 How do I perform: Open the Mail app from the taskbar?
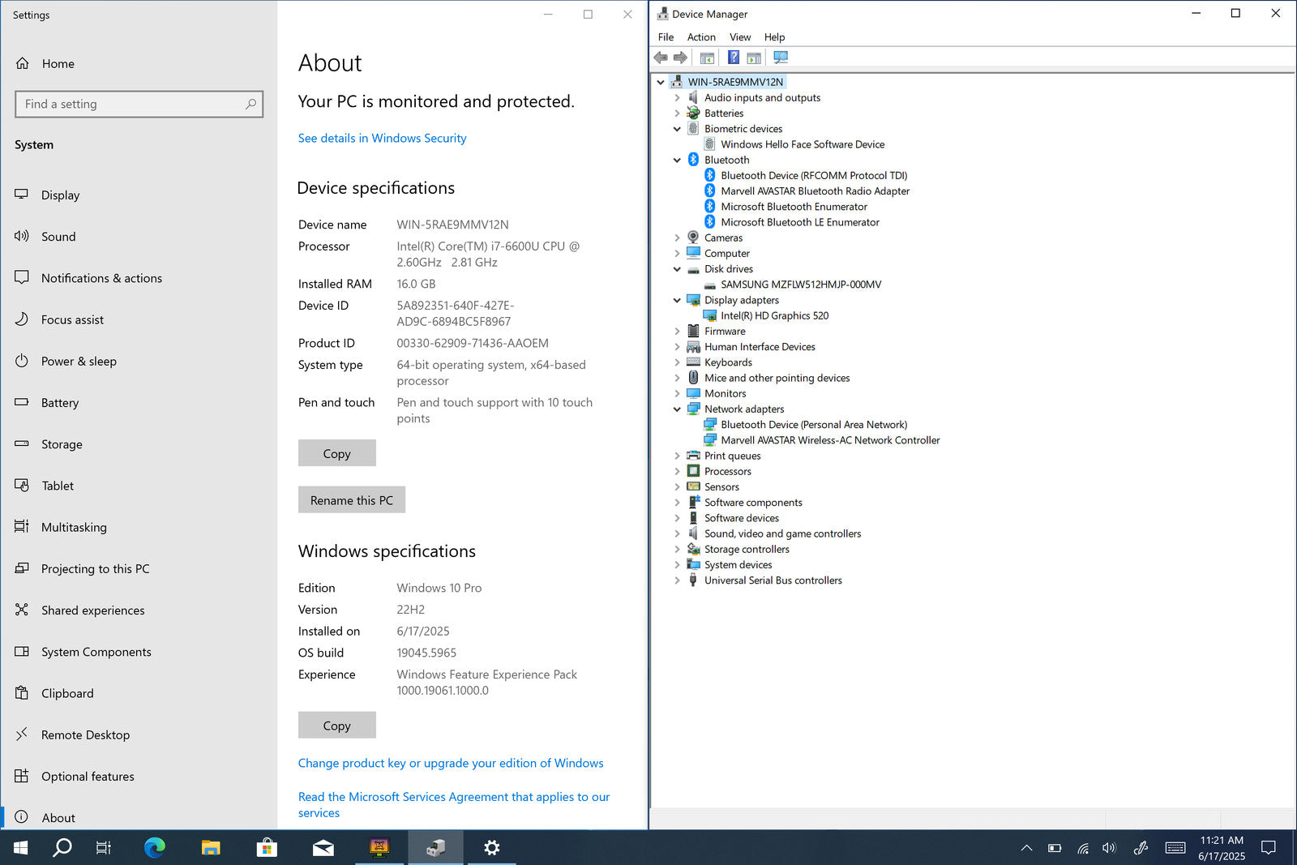point(323,848)
